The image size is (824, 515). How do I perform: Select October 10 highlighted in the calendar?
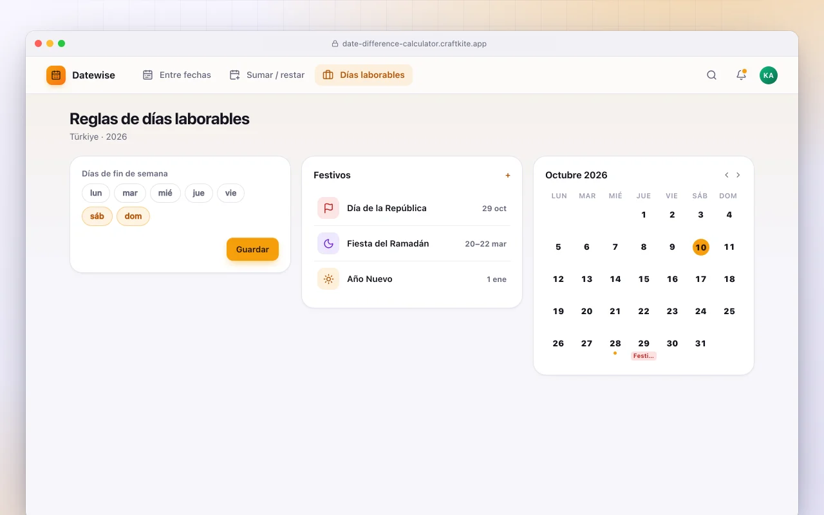(701, 247)
